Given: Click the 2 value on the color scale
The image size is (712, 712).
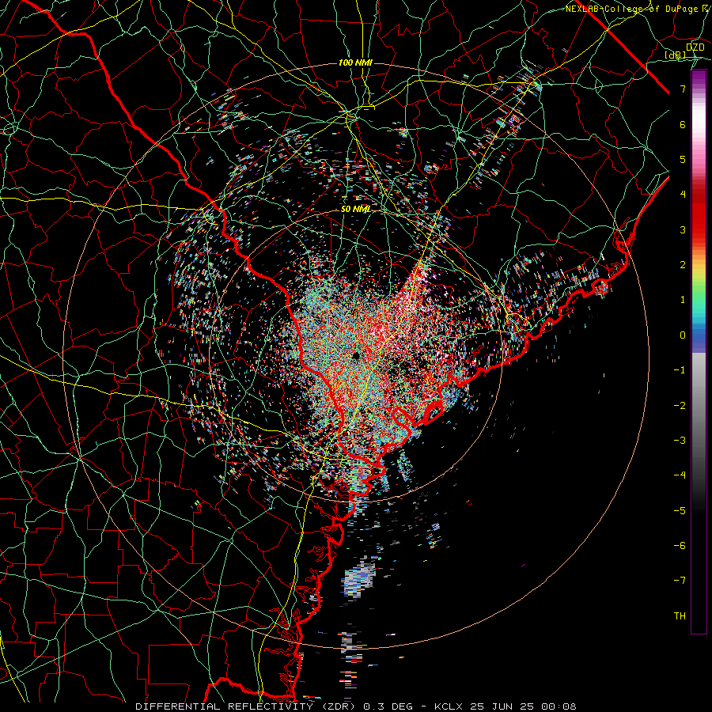Looking at the screenshot, I should click(683, 265).
